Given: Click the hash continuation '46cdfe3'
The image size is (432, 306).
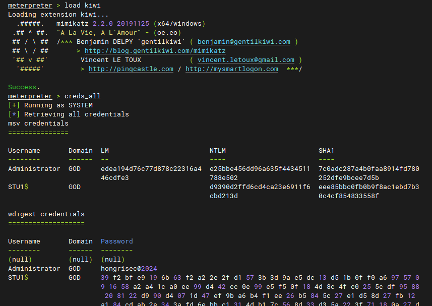Looking at the screenshot, I should [115, 178].
